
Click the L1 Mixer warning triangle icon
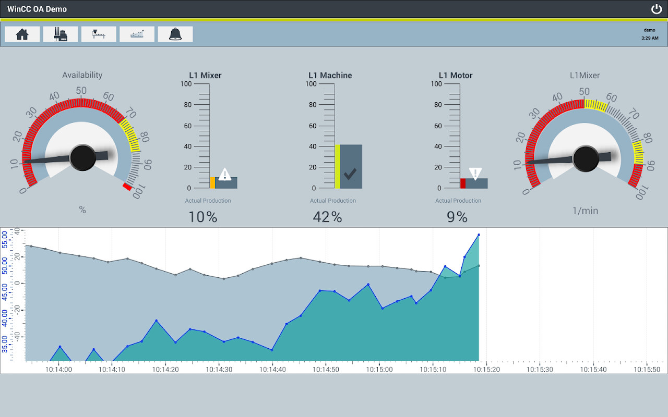[x=224, y=174]
